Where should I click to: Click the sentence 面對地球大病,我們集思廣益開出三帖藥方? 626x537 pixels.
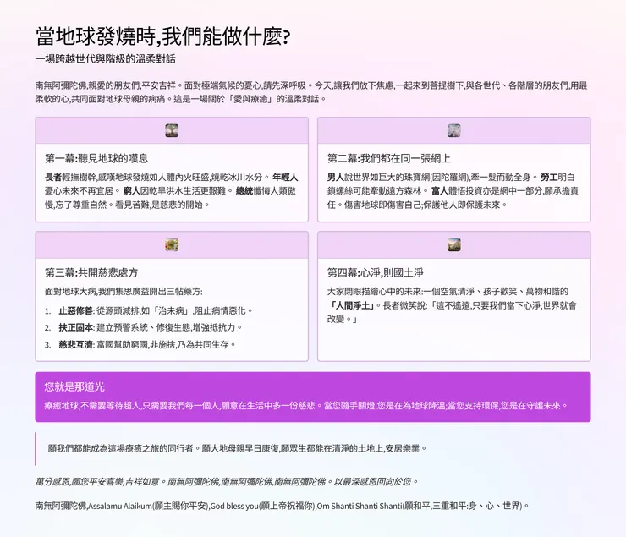tap(124, 292)
